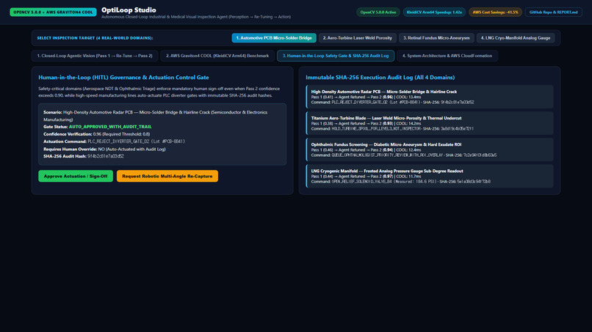Click Requires Human Override NO line
The height and width of the screenshot is (332, 592).
tap(104, 149)
